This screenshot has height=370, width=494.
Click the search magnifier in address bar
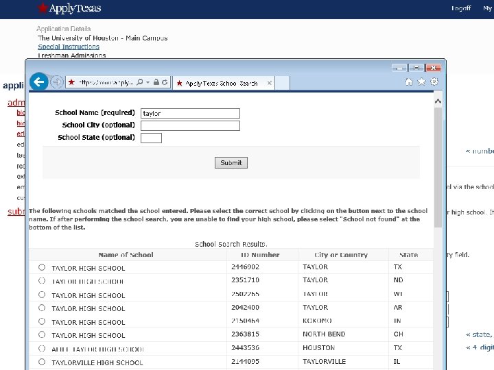click(x=140, y=82)
